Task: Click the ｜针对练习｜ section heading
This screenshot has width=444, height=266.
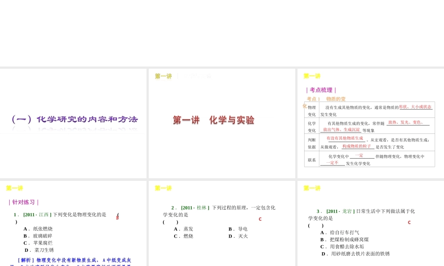Action: (x=24, y=203)
